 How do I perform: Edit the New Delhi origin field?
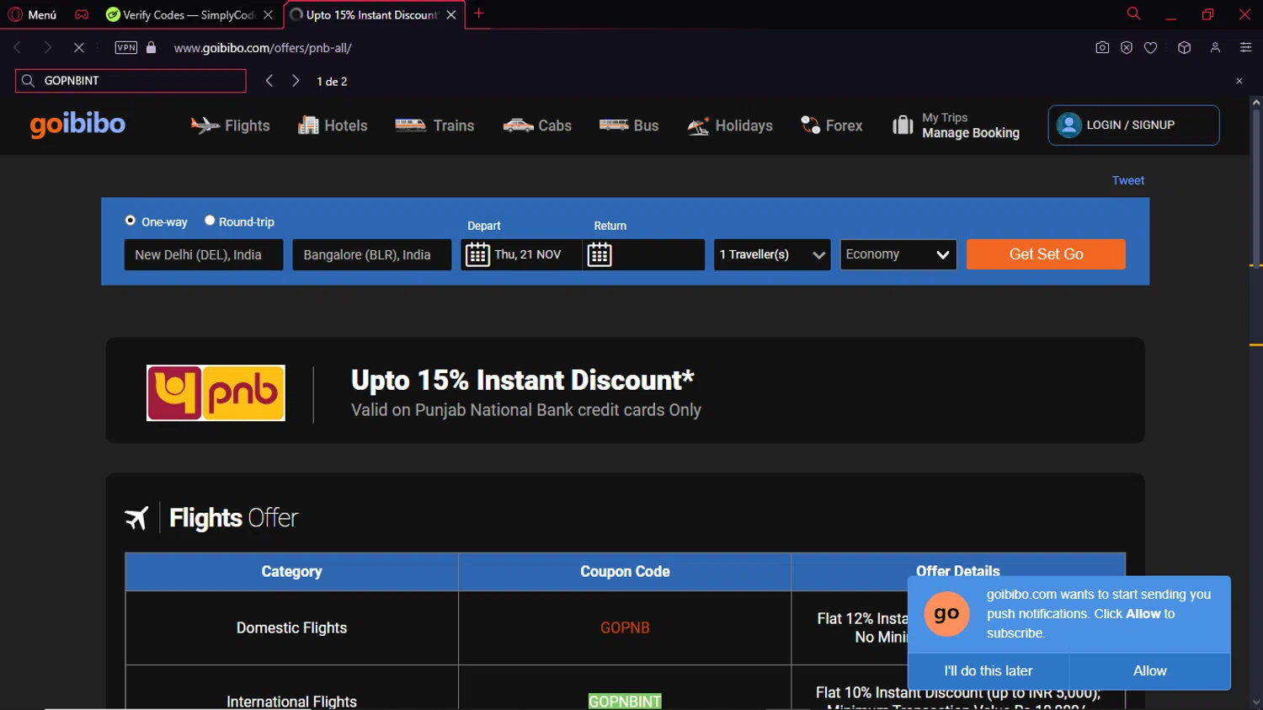pyautogui.click(x=204, y=254)
